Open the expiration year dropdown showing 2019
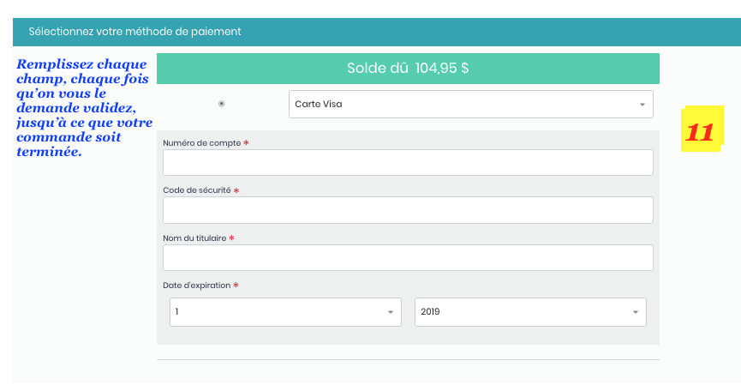 coord(530,312)
